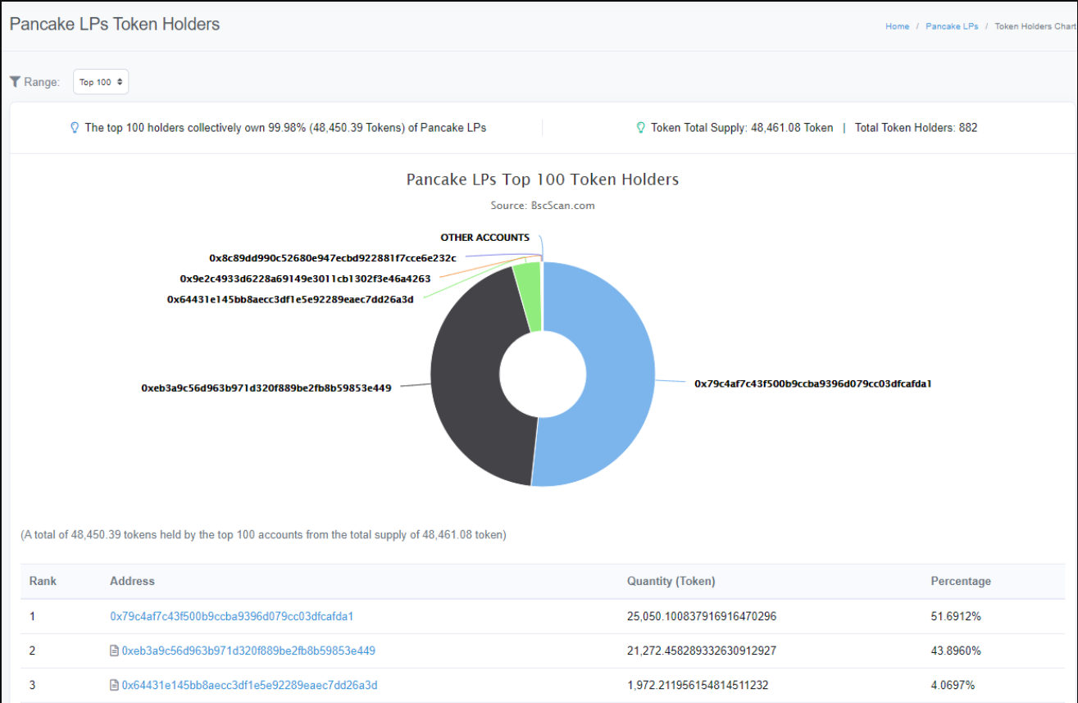Click chart label 0x64431e145bb8aecc3df1e5e92289eaec7dd26a3d
1078x703 pixels.
point(290,299)
